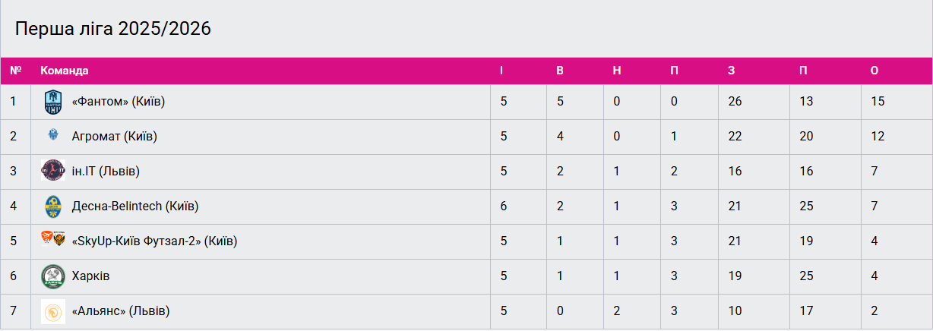933x331 pixels.
Task: Click Фантом's 15 points cell
Action: click(878, 102)
